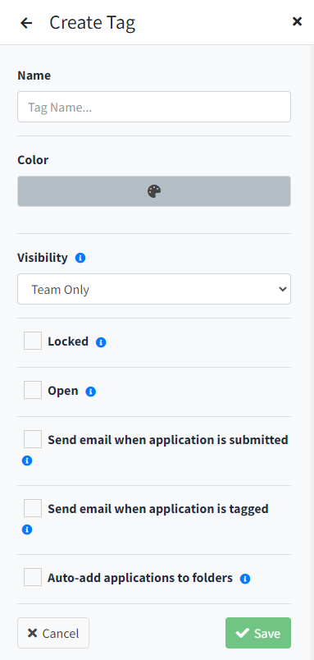Enable the Locked checkbox

[33, 341]
